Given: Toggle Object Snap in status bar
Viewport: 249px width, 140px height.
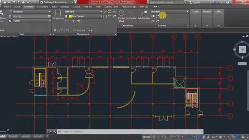Looking at the screenshot, I should click(x=191, y=137).
